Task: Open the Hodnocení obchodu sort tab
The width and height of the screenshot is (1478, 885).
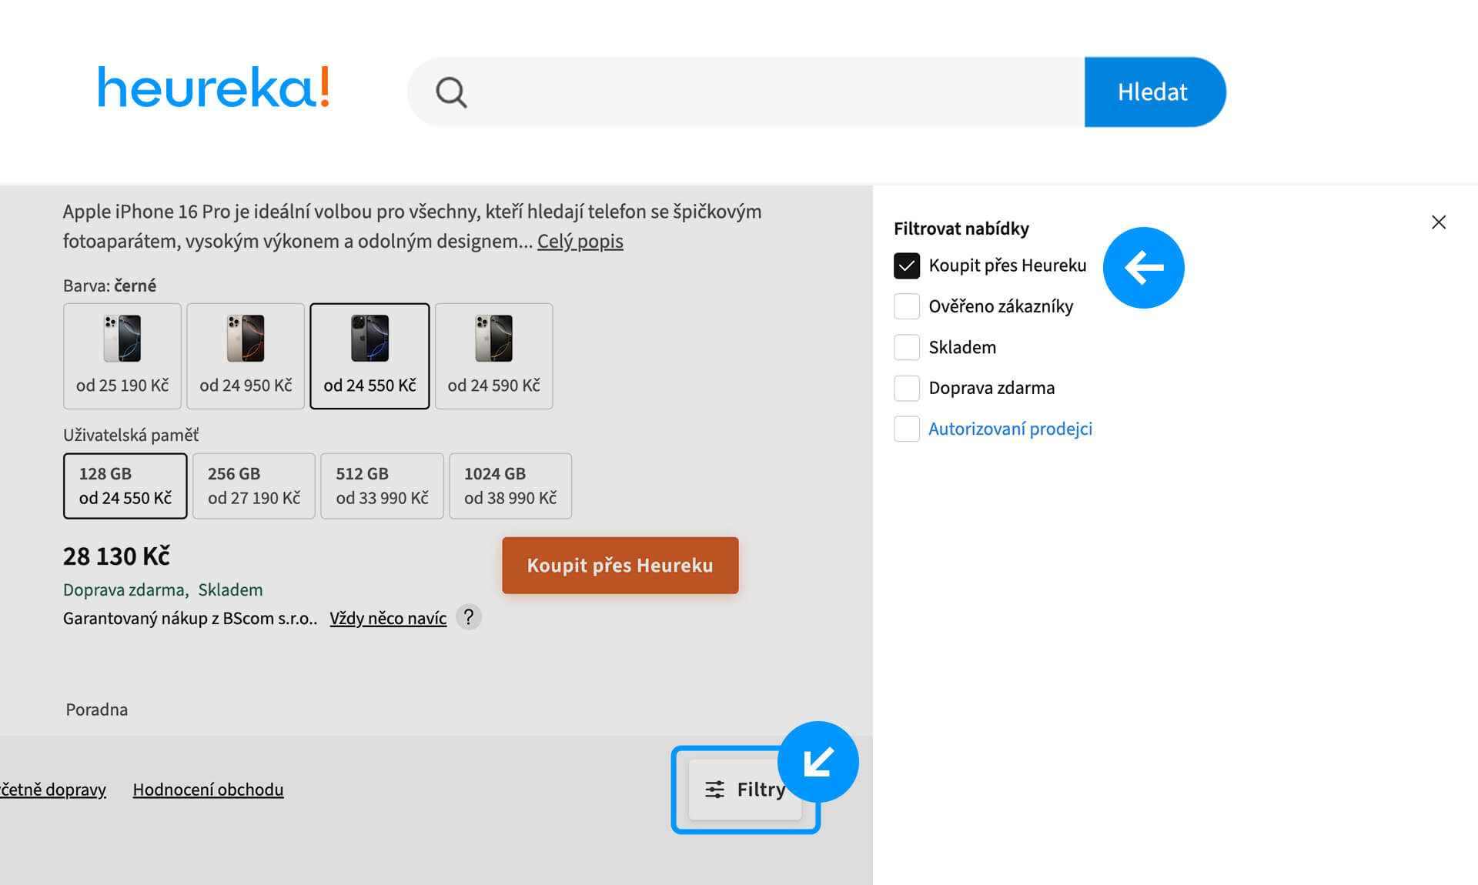Action: (208, 790)
